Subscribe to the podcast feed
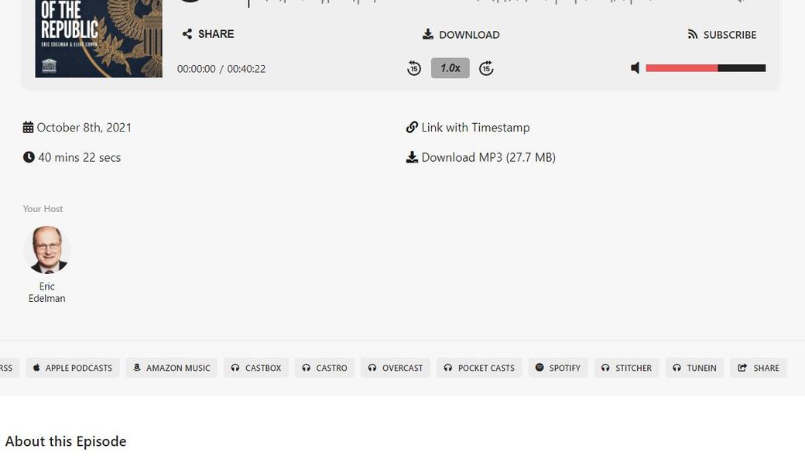Viewport: 805px width, 466px height. [722, 35]
